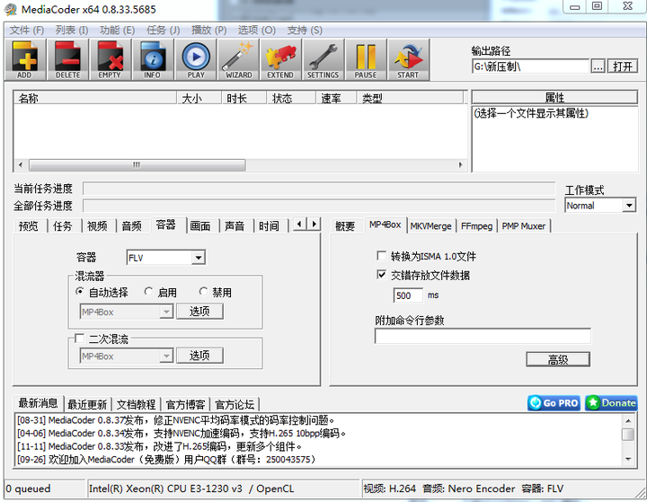Enable 二次混流 checkbox

tap(80, 339)
